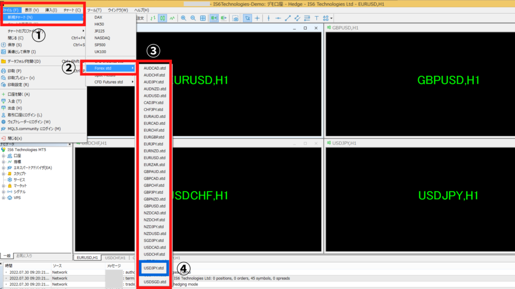Expand シグナル node in Navigator
The height and width of the screenshot is (289, 515).
(4, 192)
